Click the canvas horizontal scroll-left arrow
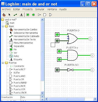This screenshot has height=102, width=98. [46, 99]
